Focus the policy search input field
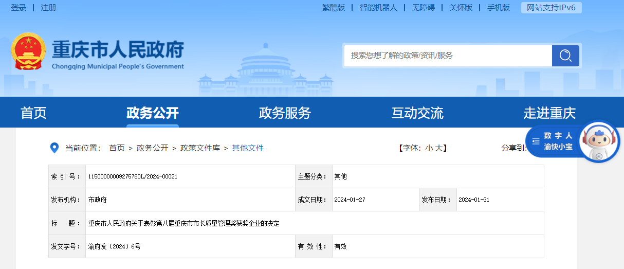The image size is (624, 269). click(x=448, y=56)
